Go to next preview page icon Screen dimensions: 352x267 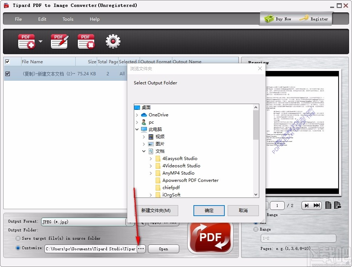coord(307,205)
